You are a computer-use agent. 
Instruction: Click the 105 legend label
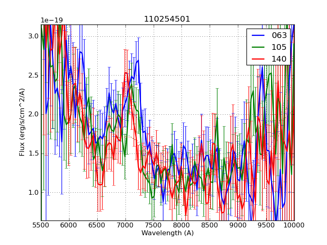pos(279,47)
